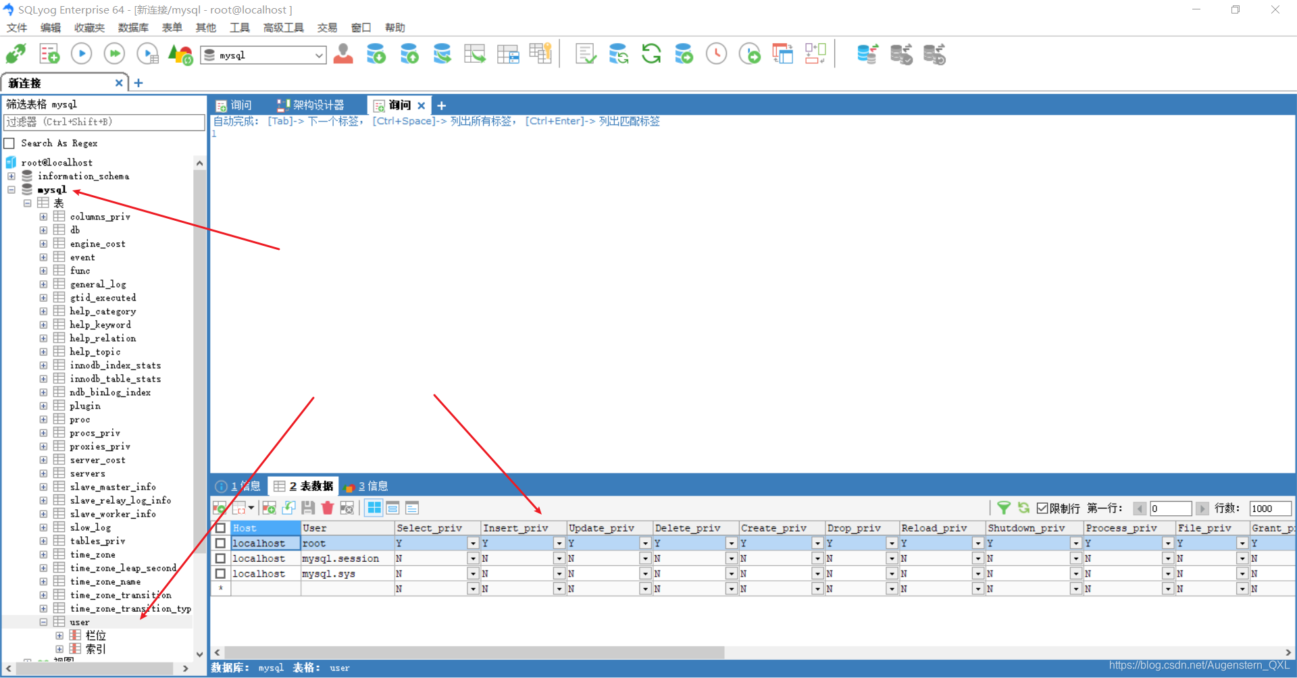Click the 行数 row count field
Image resolution: width=1297 pixels, height=678 pixels.
[x=1270, y=508]
